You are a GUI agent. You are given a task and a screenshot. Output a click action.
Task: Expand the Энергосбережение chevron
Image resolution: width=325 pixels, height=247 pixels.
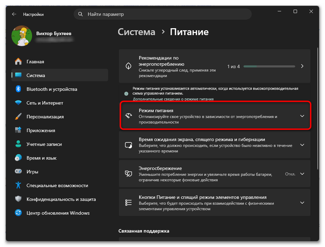(x=302, y=174)
